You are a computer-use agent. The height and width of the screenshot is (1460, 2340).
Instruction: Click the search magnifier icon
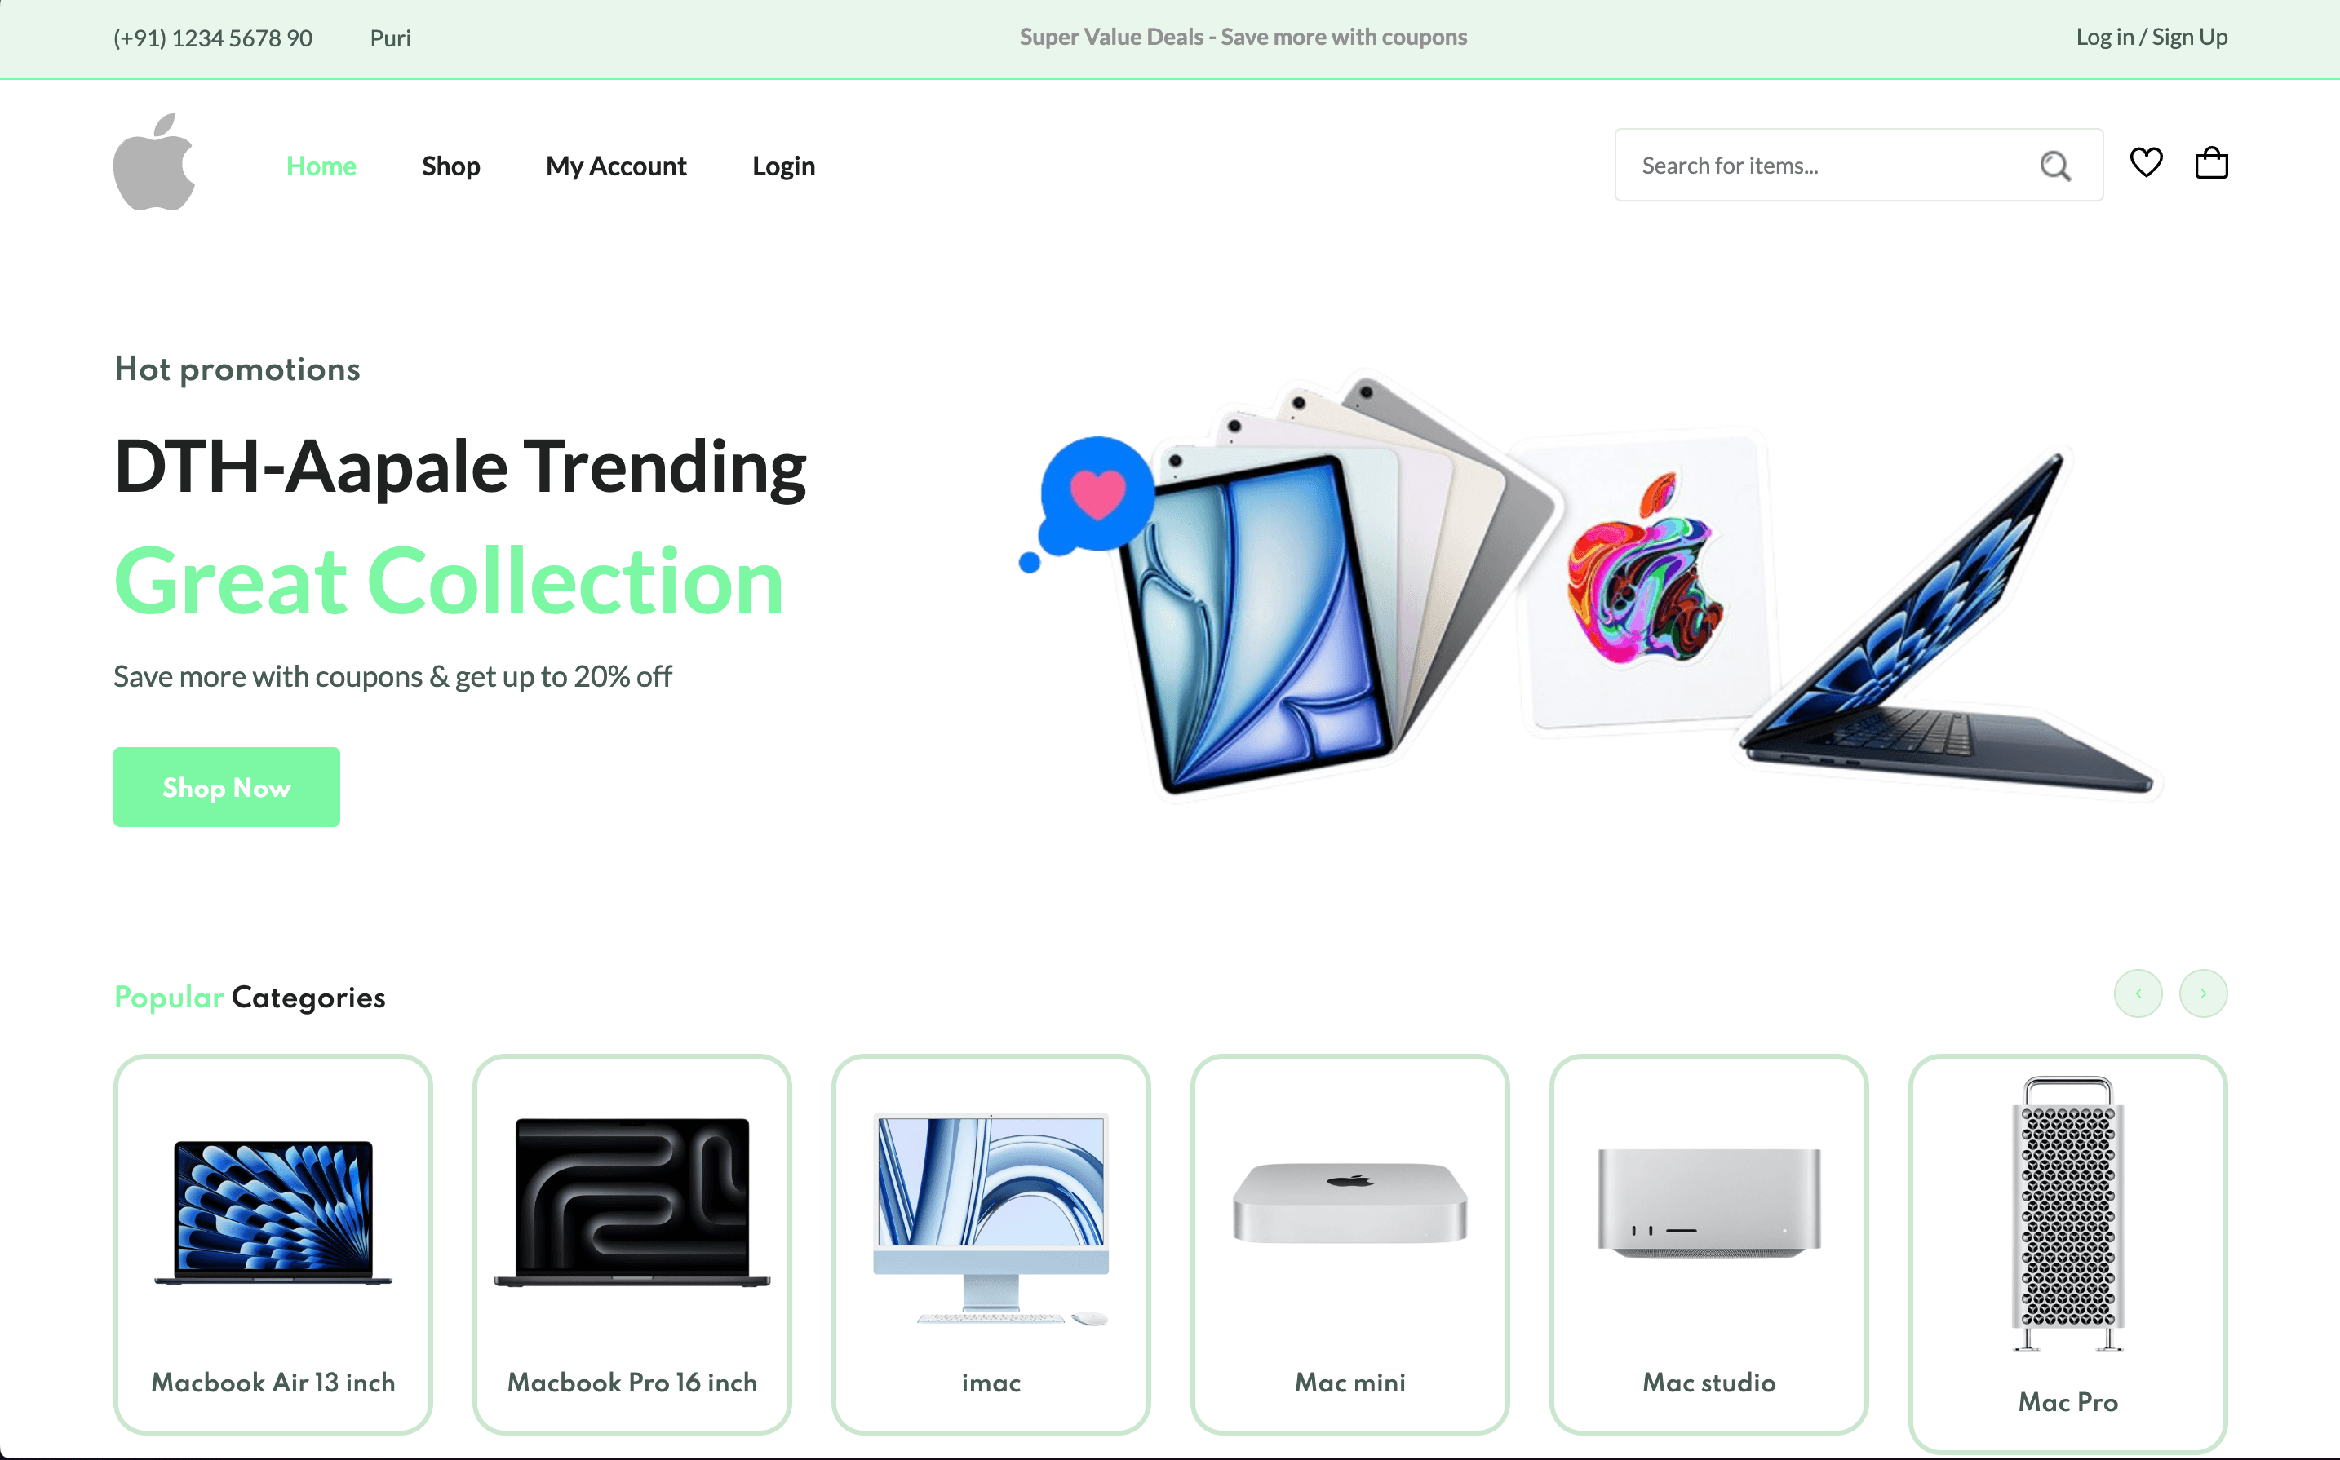(x=2055, y=166)
